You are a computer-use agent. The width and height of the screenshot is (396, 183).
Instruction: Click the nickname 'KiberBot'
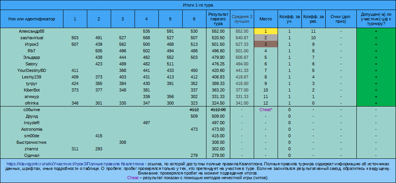[32, 90]
